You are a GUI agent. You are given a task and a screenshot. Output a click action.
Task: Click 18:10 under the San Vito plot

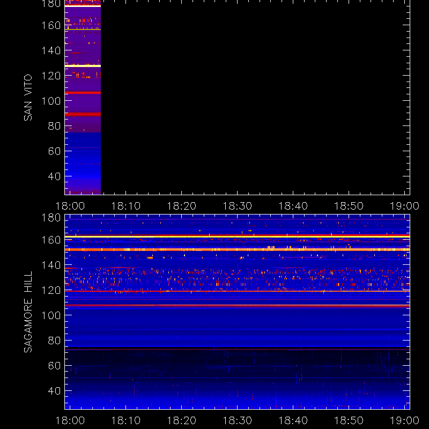[x=126, y=206]
